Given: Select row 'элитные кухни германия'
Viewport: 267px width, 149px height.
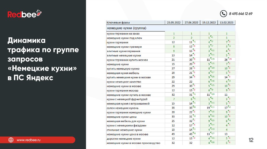Looking at the screenshot, I should 171,51.
